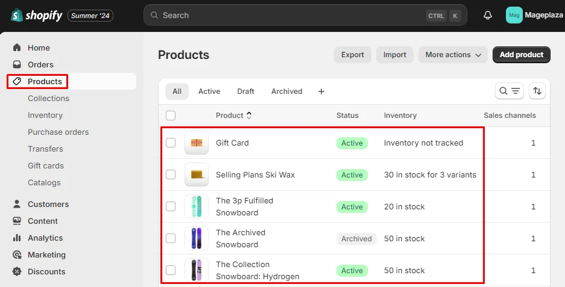The height and width of the screenshot is (287, 565).
Task: Open Gift cards in the sidebar
Action: (46, 166)
